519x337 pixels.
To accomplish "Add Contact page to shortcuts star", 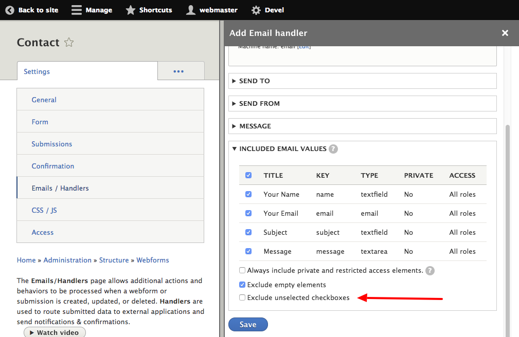I will (x=69, y=42).
